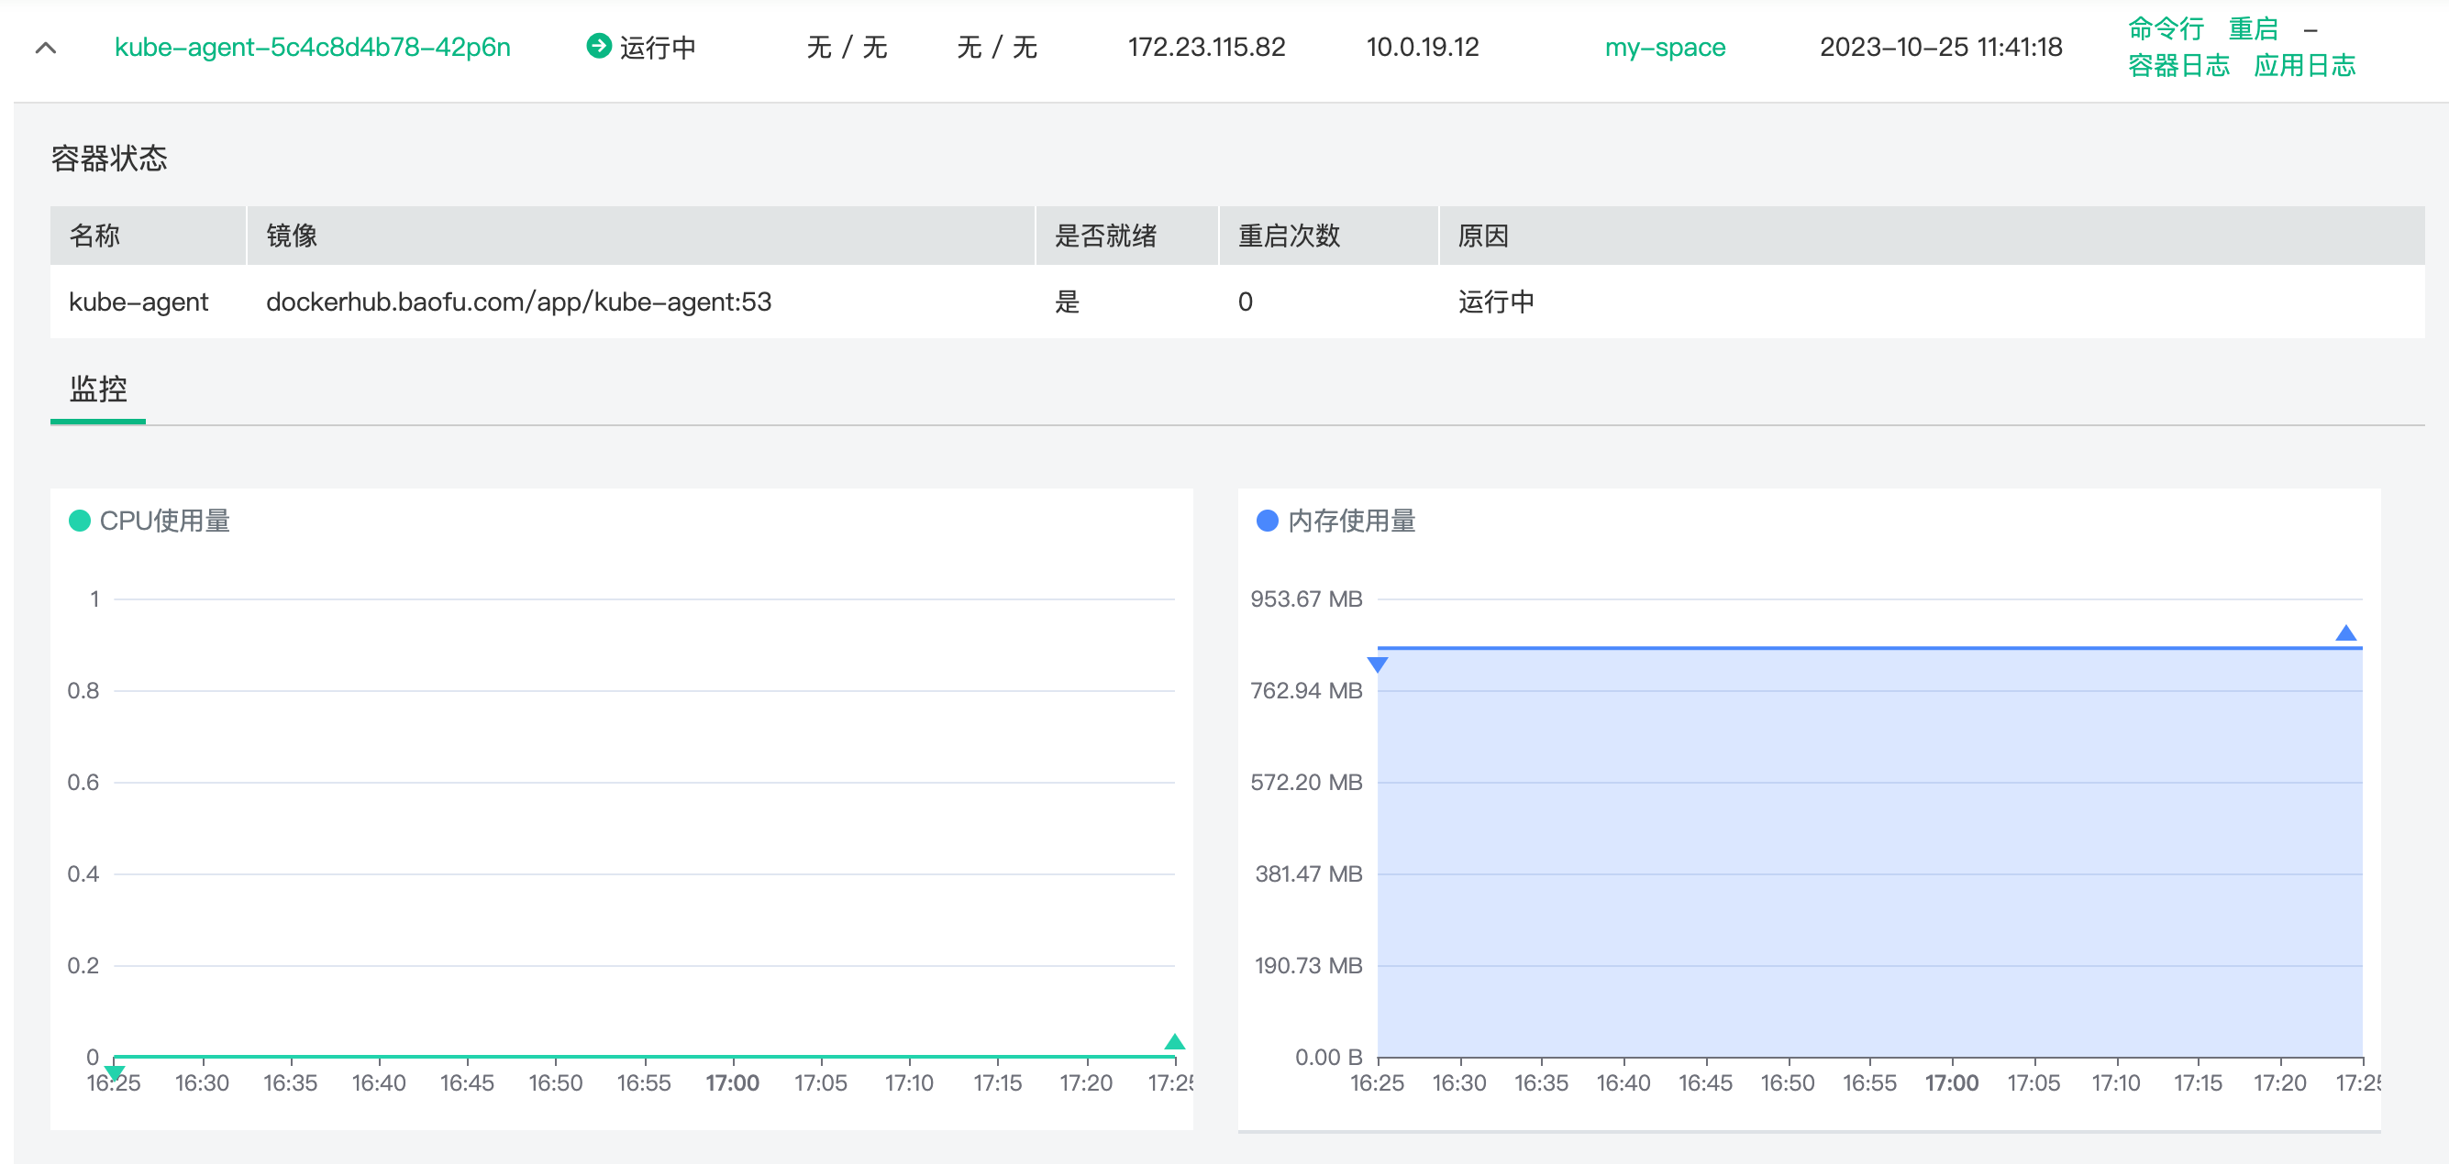The width and height of the screenshot is (2449, 1164).
Task: Toggle the 内存使用量 legend dot
Action: pyautogui.click(x=1268, y=521)
